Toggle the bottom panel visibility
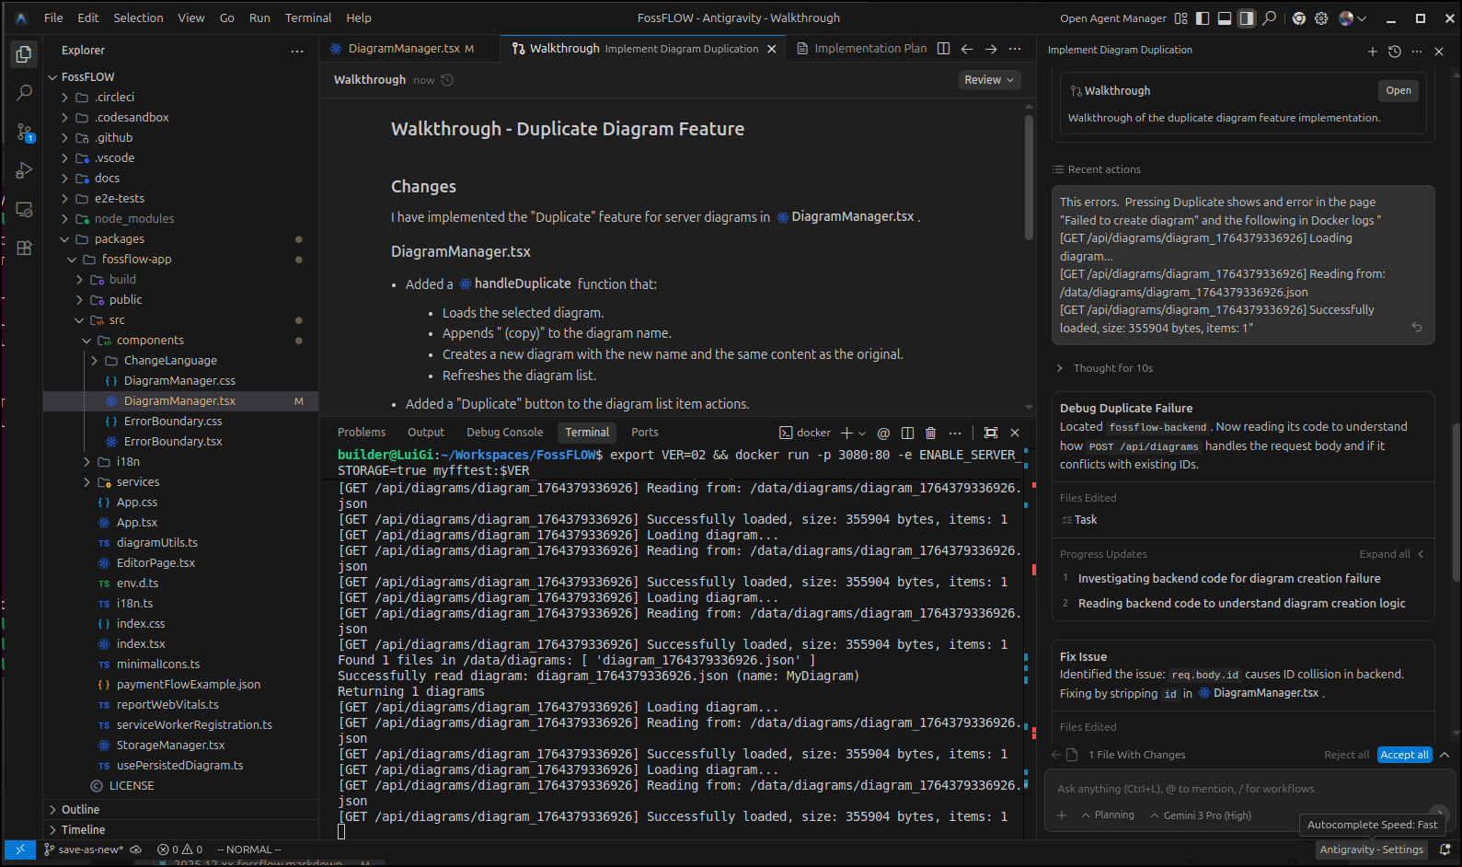 tap(1225, 18)
